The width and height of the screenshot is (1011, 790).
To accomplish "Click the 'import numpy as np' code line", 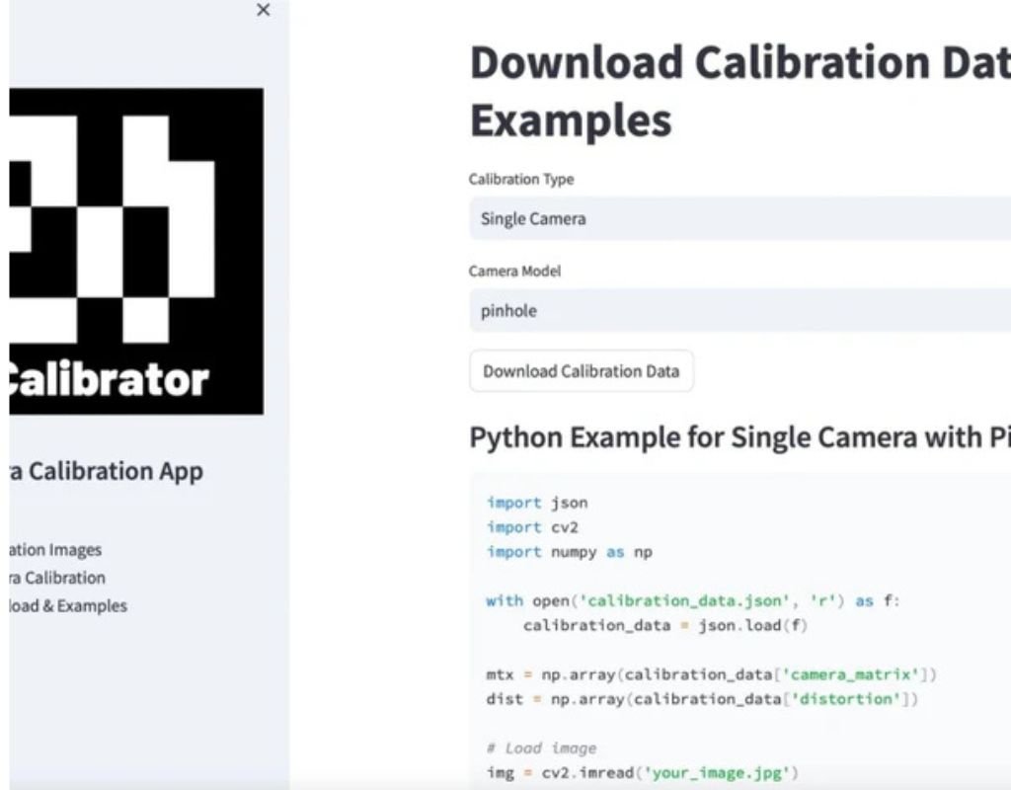I will [569, 552].
